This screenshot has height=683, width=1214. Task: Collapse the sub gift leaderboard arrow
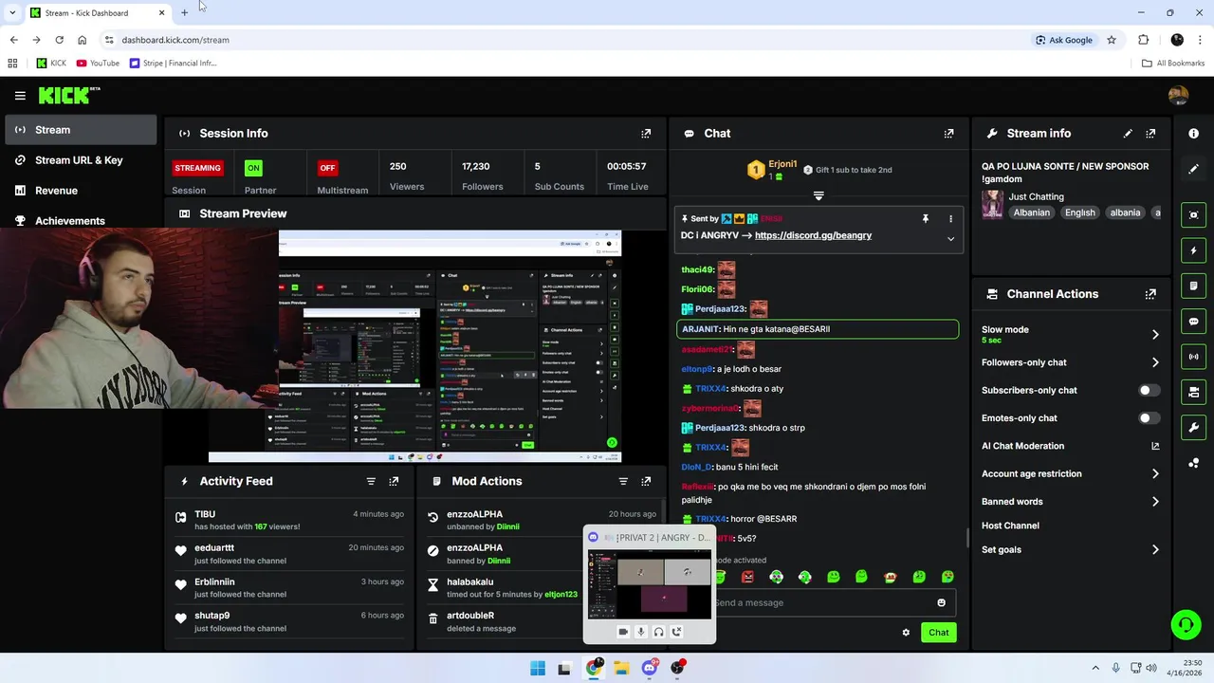[819, 195]
